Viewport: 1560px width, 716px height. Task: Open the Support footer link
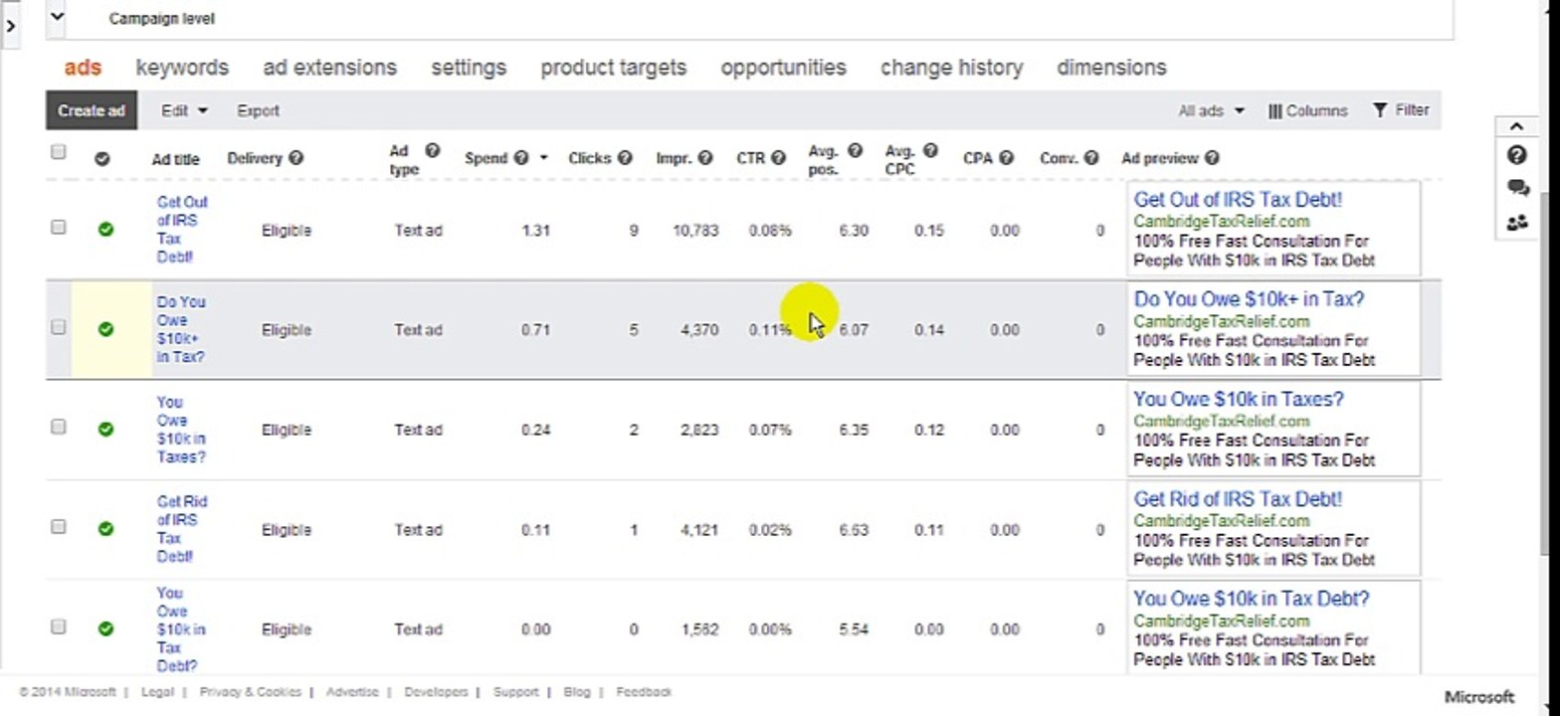515,692
